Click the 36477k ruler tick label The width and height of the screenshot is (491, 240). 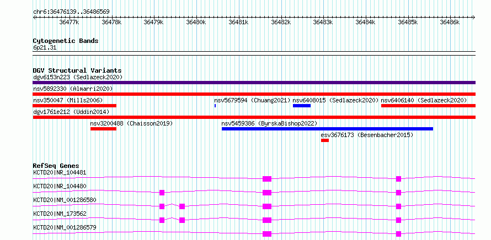click(69, 22)
